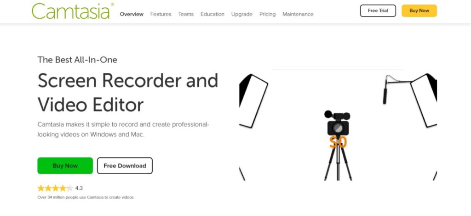Click the left softbox light illustration
This screenshot has height=216, width=471.
(x=253, y=101)
